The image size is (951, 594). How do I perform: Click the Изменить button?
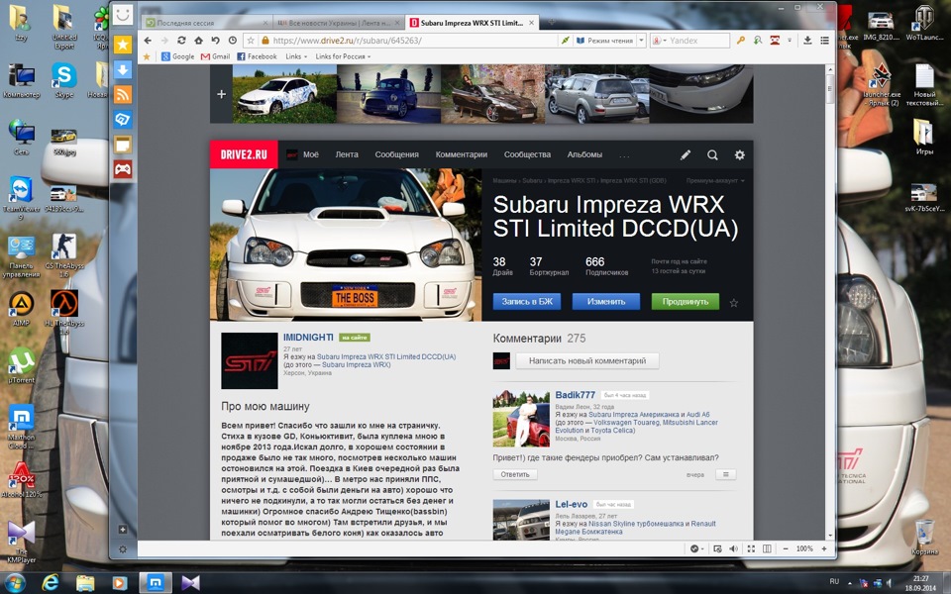606,301
